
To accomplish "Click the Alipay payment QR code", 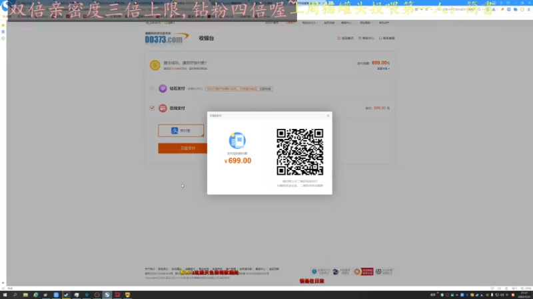I will (x=300, y=152).
